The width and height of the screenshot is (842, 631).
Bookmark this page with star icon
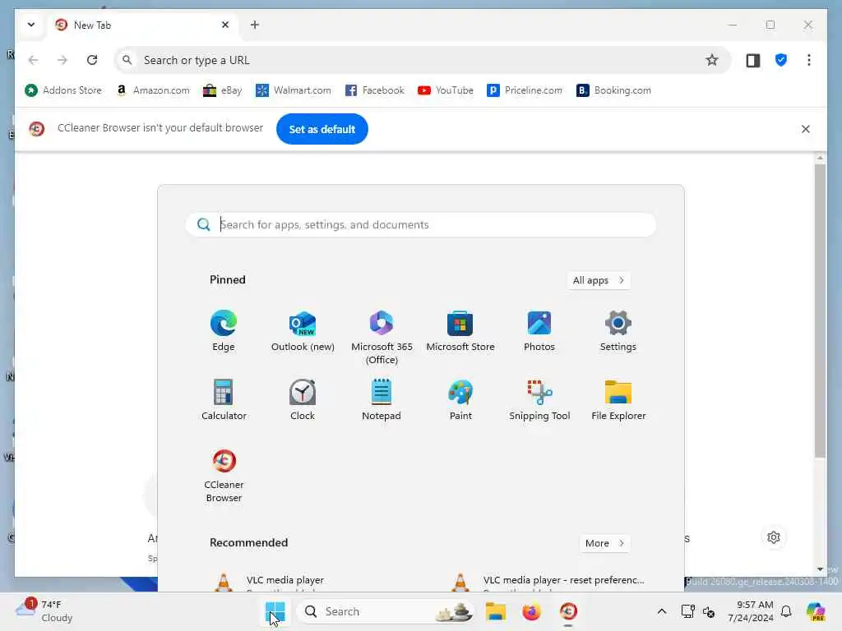(711, 60)
